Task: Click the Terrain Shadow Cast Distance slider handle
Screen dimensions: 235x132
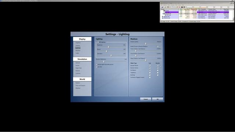Action: 136,51
